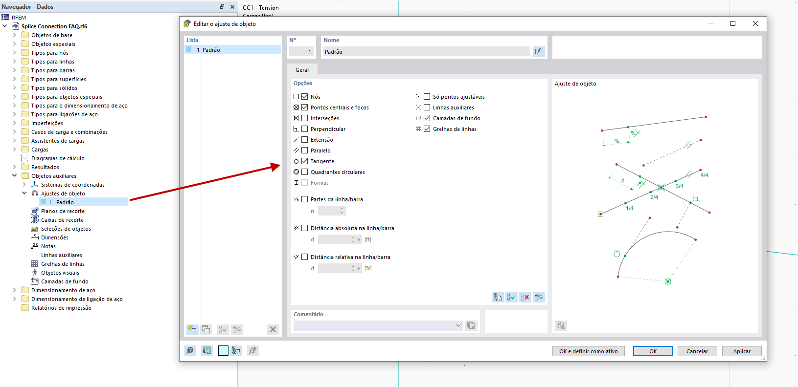Expand Tipos para nós folder
This screenshot has width=798, height=387.
click(x=14, y=53)
